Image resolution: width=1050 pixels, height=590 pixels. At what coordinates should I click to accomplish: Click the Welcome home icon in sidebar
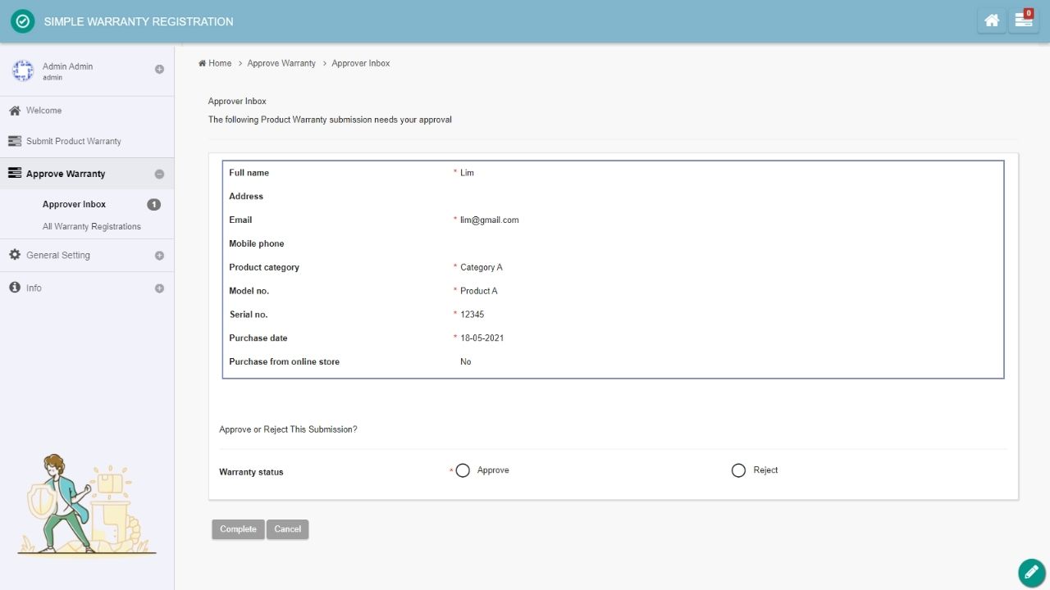pos(15,111)
